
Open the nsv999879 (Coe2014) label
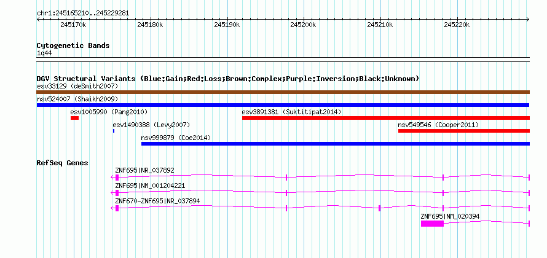tap(176, 138)
